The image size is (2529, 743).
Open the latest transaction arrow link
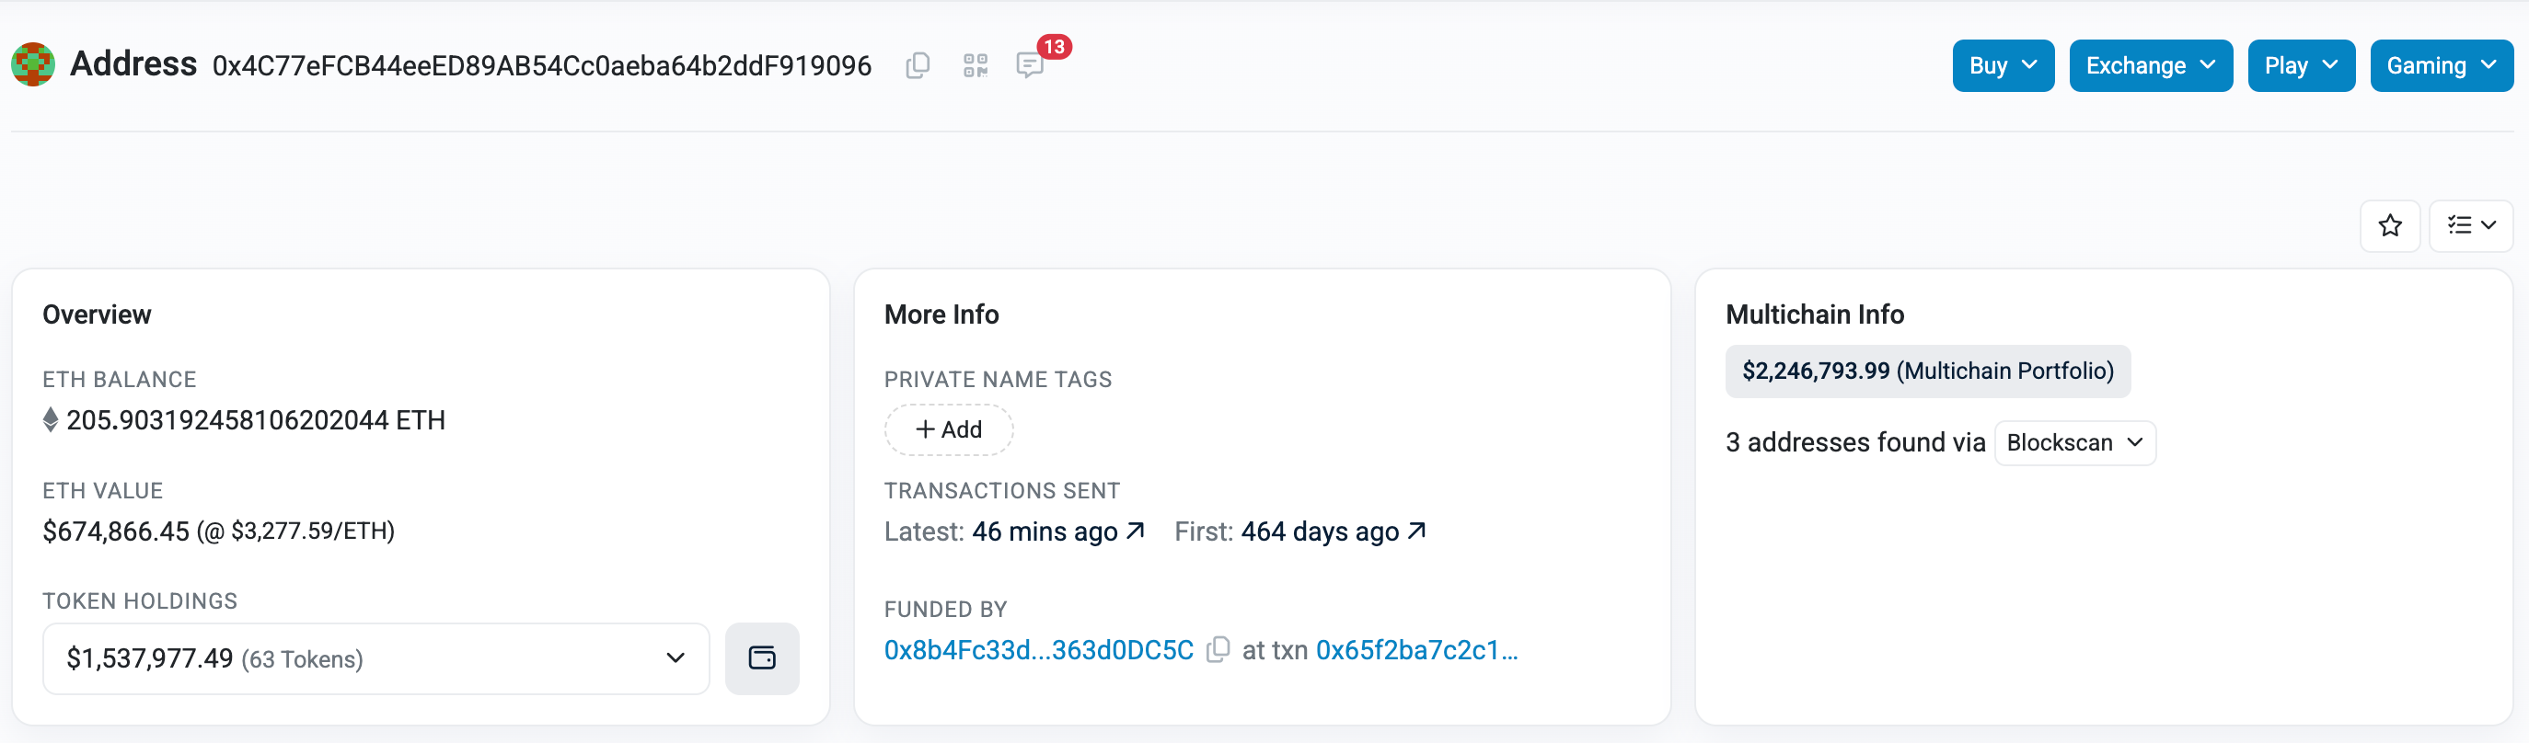pos(1136,531)
